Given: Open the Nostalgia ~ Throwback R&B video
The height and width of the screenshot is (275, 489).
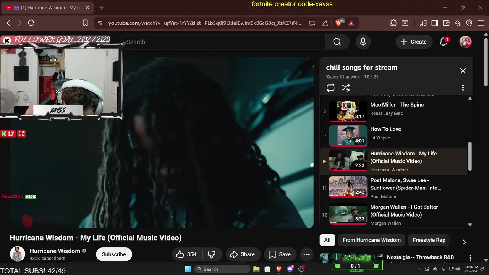Looking at the screenshot, I should [x=420, y=257].
